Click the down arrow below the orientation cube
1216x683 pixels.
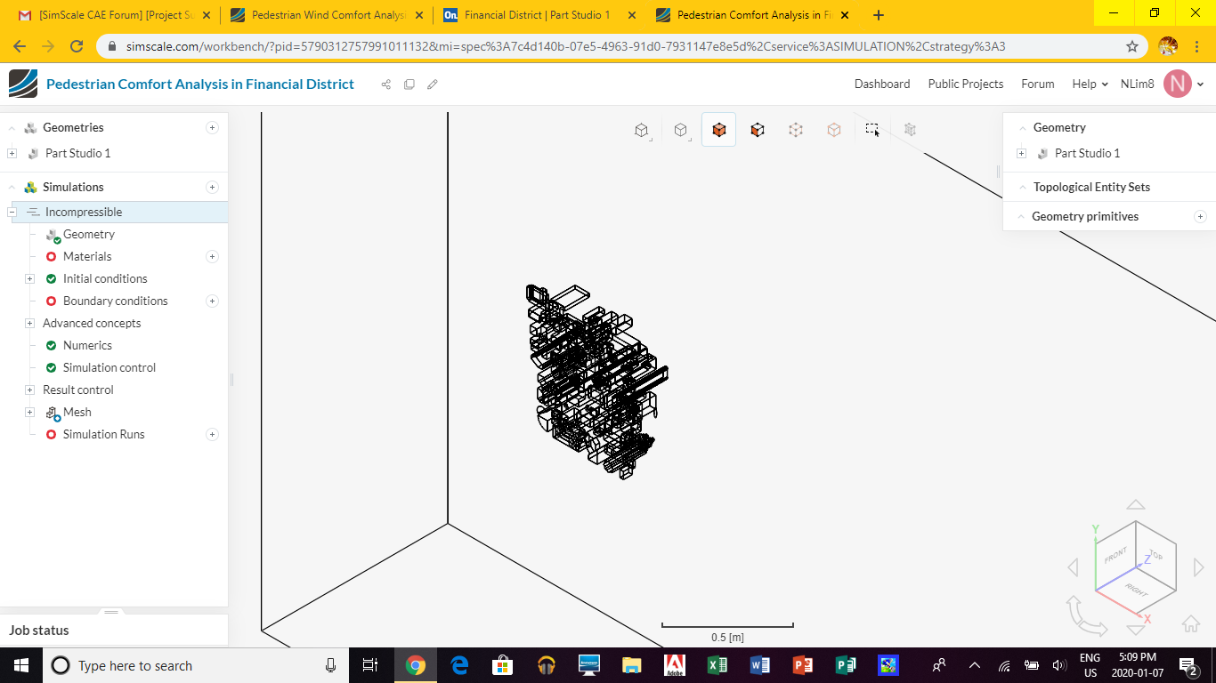point(1136,631)
